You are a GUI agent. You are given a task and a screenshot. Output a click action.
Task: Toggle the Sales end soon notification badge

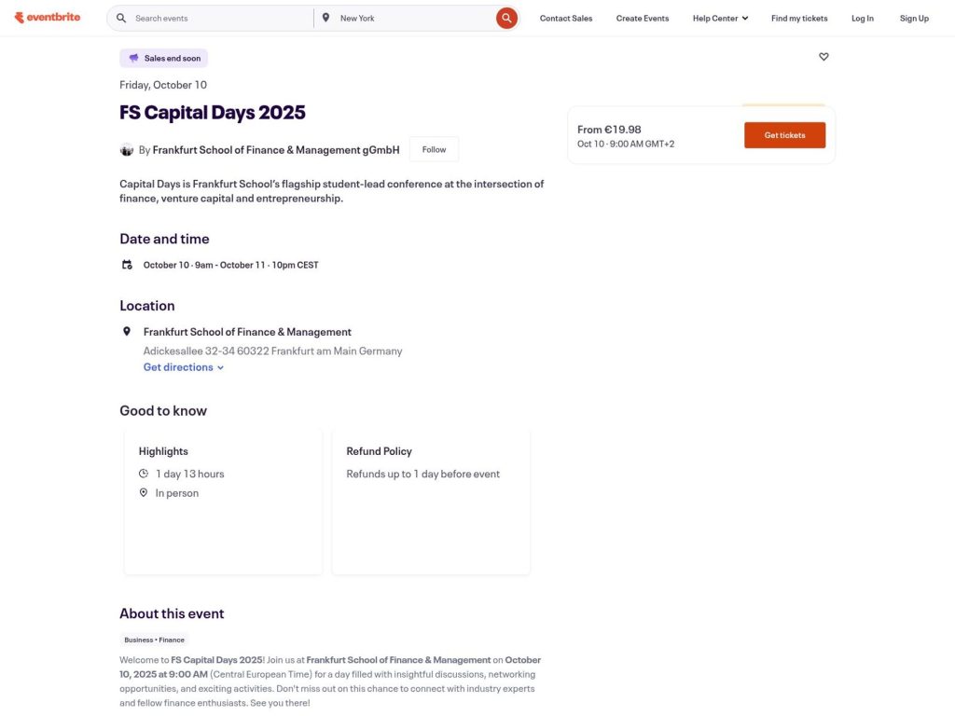[x=163, y=57]
